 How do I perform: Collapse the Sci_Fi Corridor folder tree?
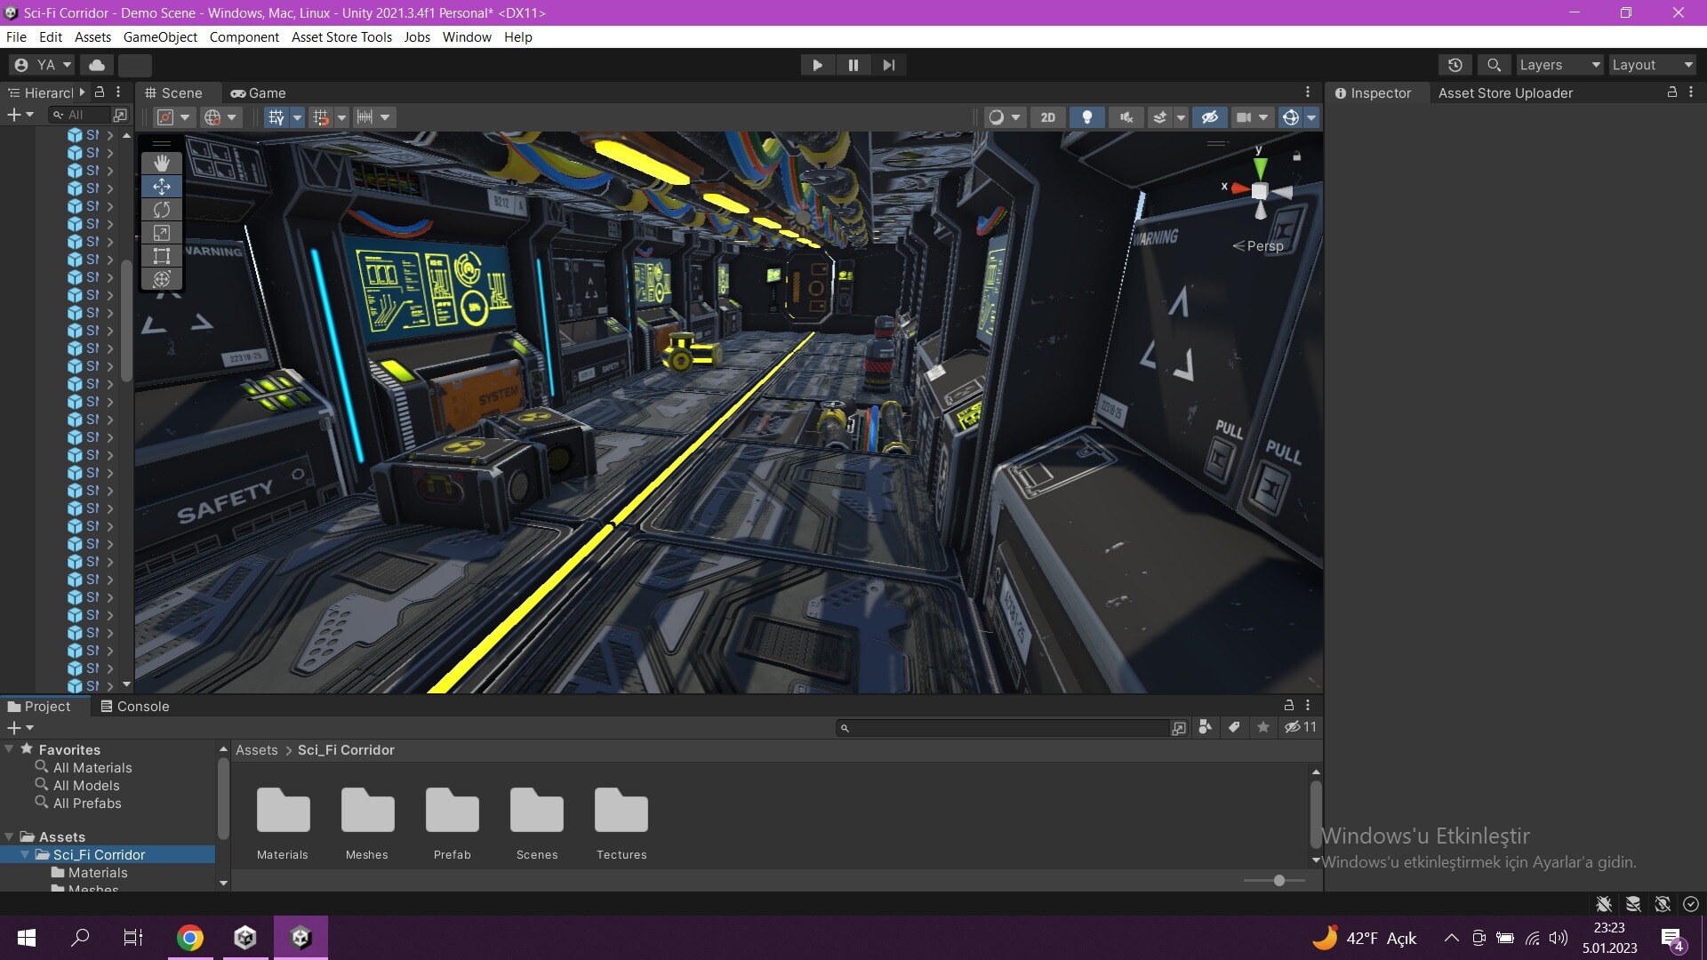coord(25,855)
